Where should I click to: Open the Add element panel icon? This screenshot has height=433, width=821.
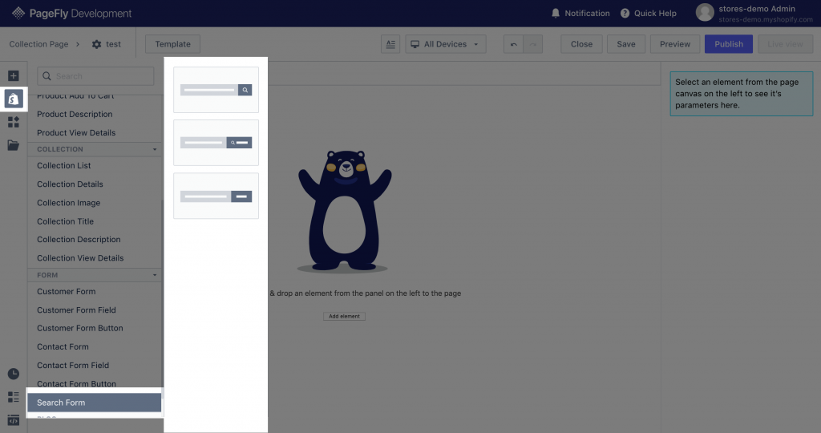[14, 76]
